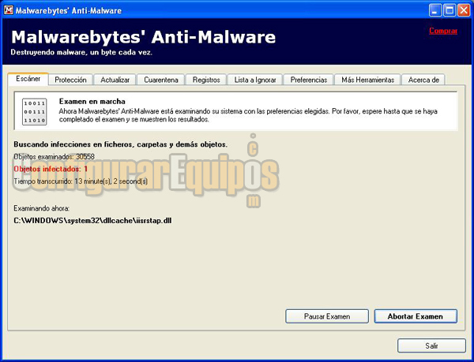Viewport: 474px width, 362px height.
Task: Click the Salir button
Action: (431, 345)
